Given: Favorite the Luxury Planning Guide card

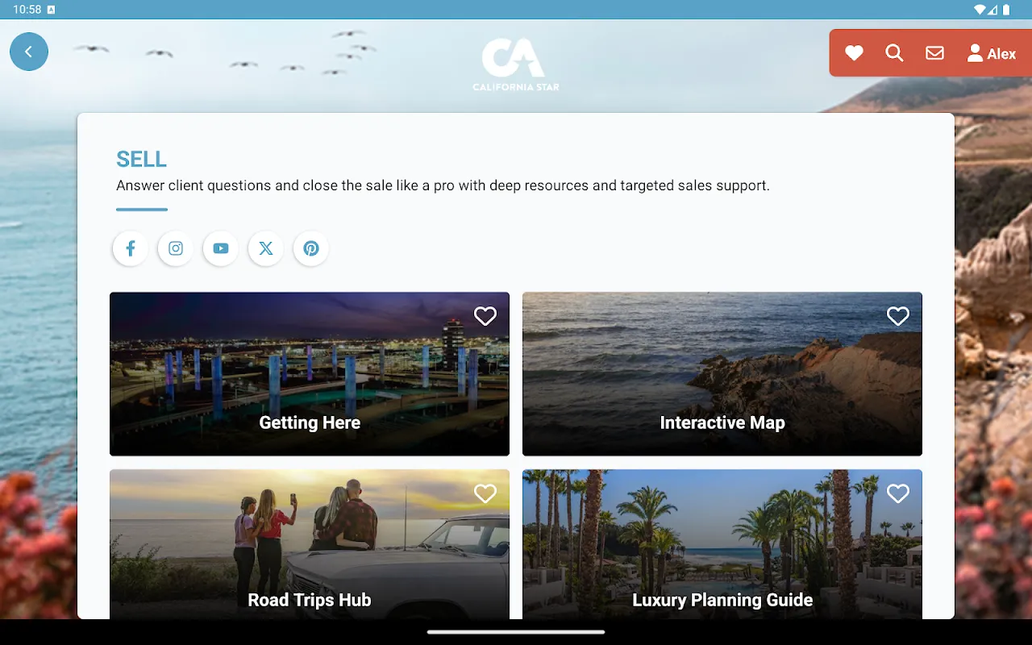Looking at the screenshot, I should tap(898, 493).
